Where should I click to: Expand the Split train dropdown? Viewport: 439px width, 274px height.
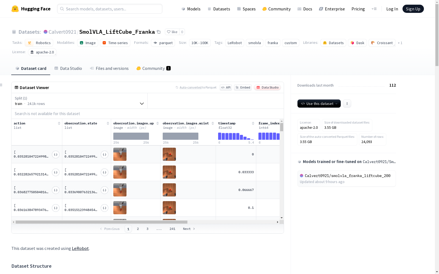79,101
